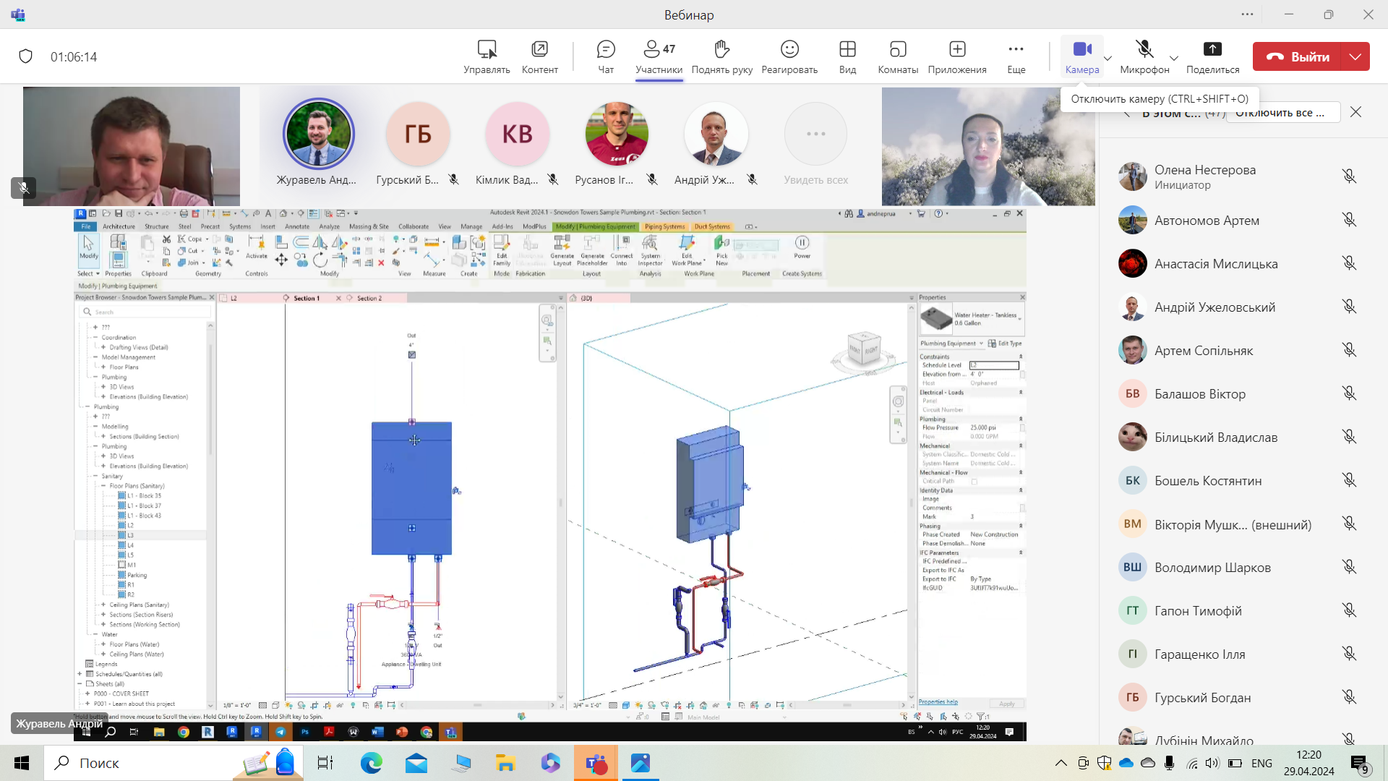Expand microphone options dropdown arrow
This screenshot has height=781, width=1388.
[x=1174, y=58]
